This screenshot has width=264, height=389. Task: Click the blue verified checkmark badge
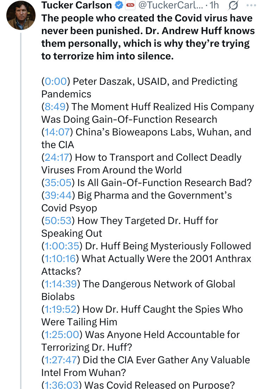pyautogui.click(x=119, y=5)
